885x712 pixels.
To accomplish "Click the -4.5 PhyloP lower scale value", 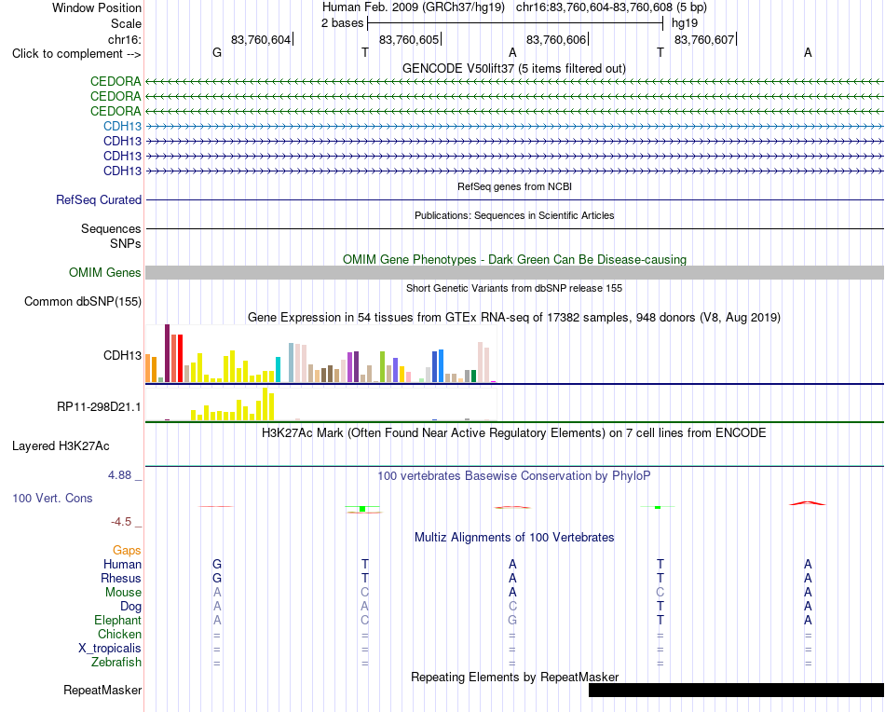I will pos(121,522).
